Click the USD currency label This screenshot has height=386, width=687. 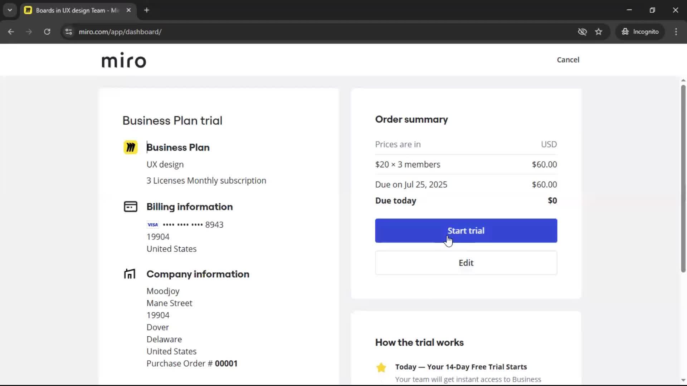click(549, 144)
